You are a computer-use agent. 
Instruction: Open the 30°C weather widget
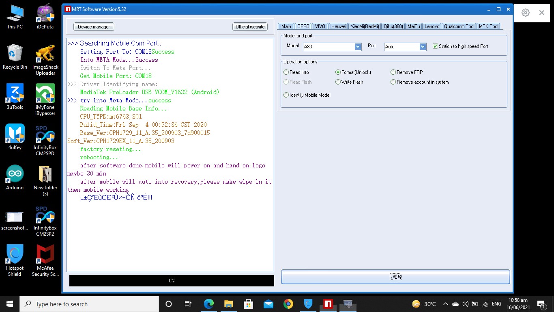point(424,304)
